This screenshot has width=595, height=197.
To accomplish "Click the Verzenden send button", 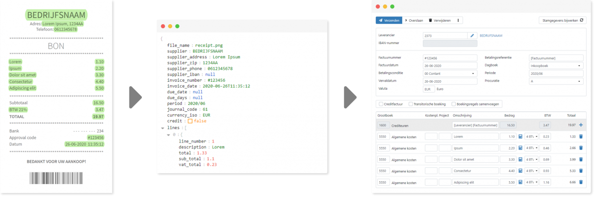I will click(x=388, y=20).
